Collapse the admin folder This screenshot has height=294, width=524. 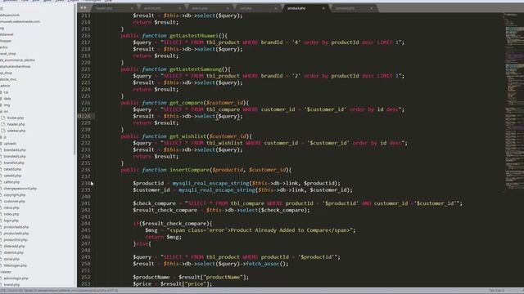point(5,86)
